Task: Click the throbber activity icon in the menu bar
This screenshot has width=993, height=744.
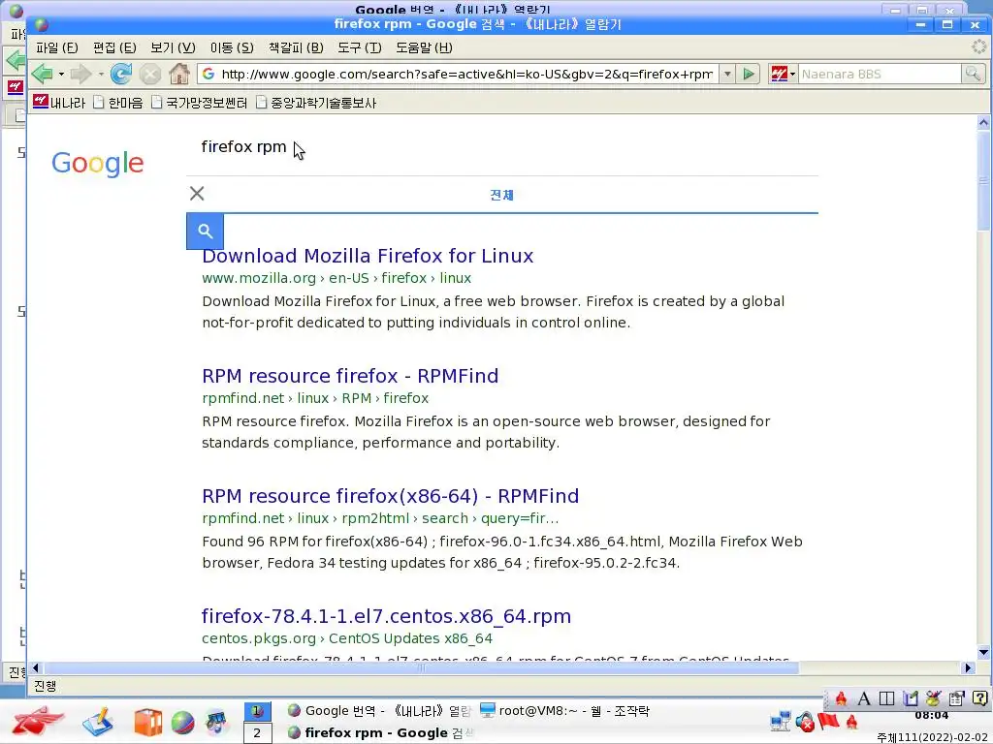Action: (x=979, y=46)
